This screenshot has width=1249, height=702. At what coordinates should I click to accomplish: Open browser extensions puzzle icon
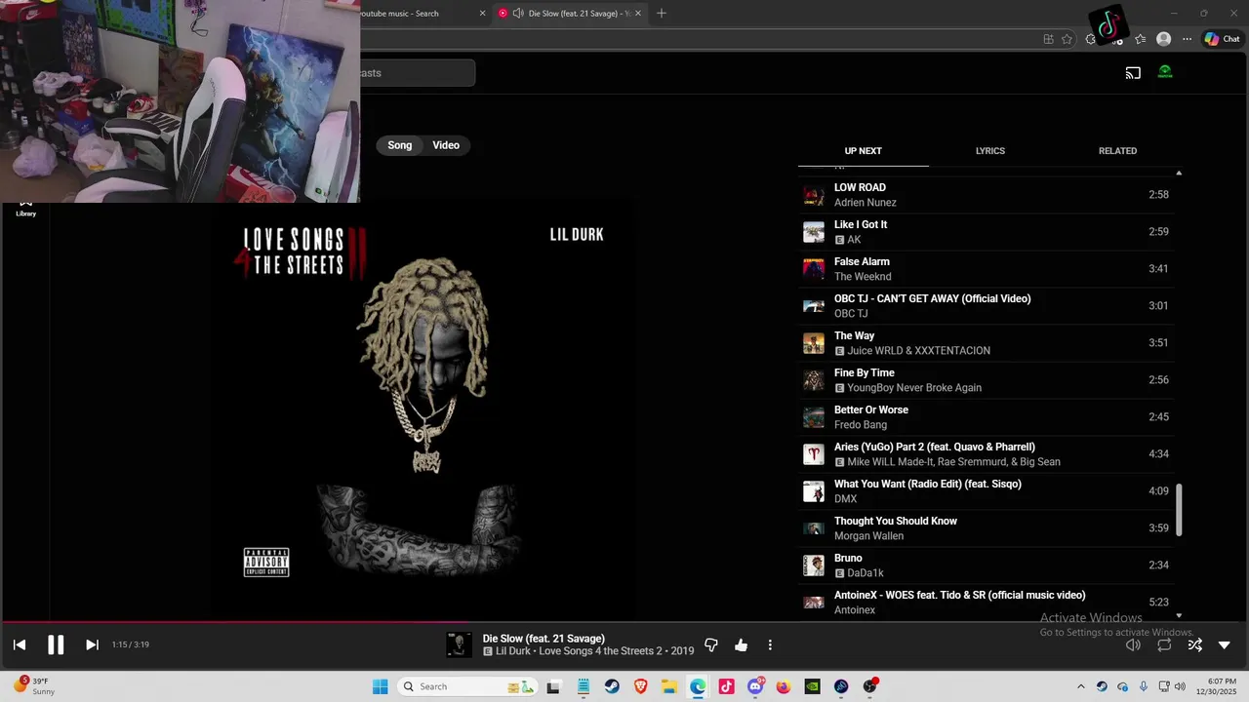(x=1091, y=39)
